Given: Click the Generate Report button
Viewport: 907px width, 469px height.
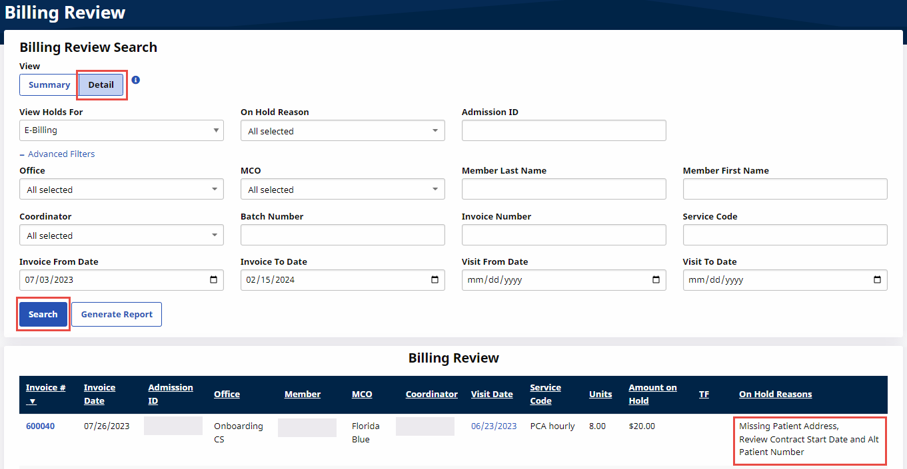Looking at the screenshot, I should (117, 315).
